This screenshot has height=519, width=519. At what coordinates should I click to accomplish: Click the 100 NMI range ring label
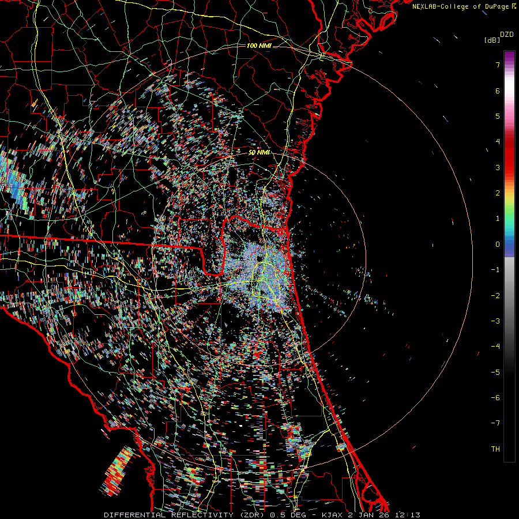point(259,46)
